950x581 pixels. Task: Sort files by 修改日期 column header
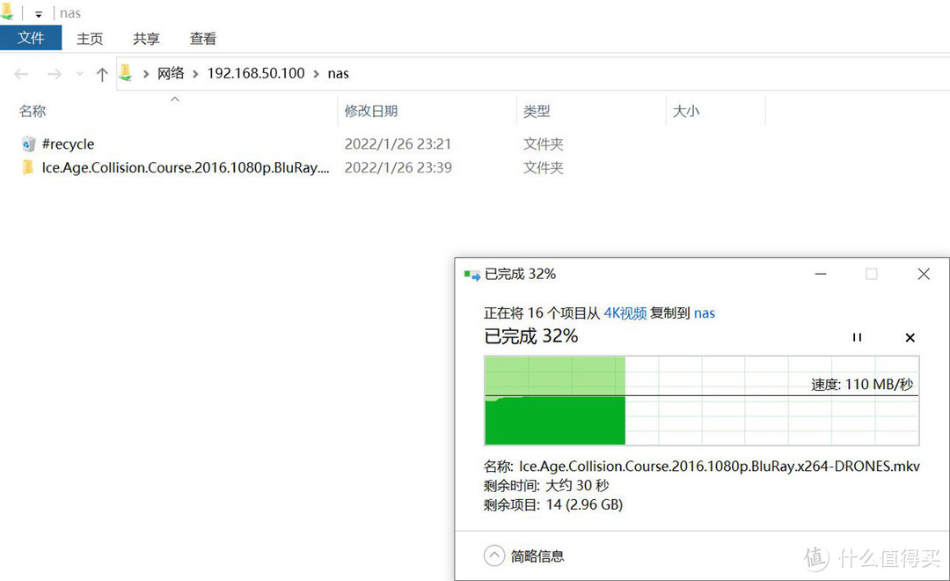click(371, 111)
